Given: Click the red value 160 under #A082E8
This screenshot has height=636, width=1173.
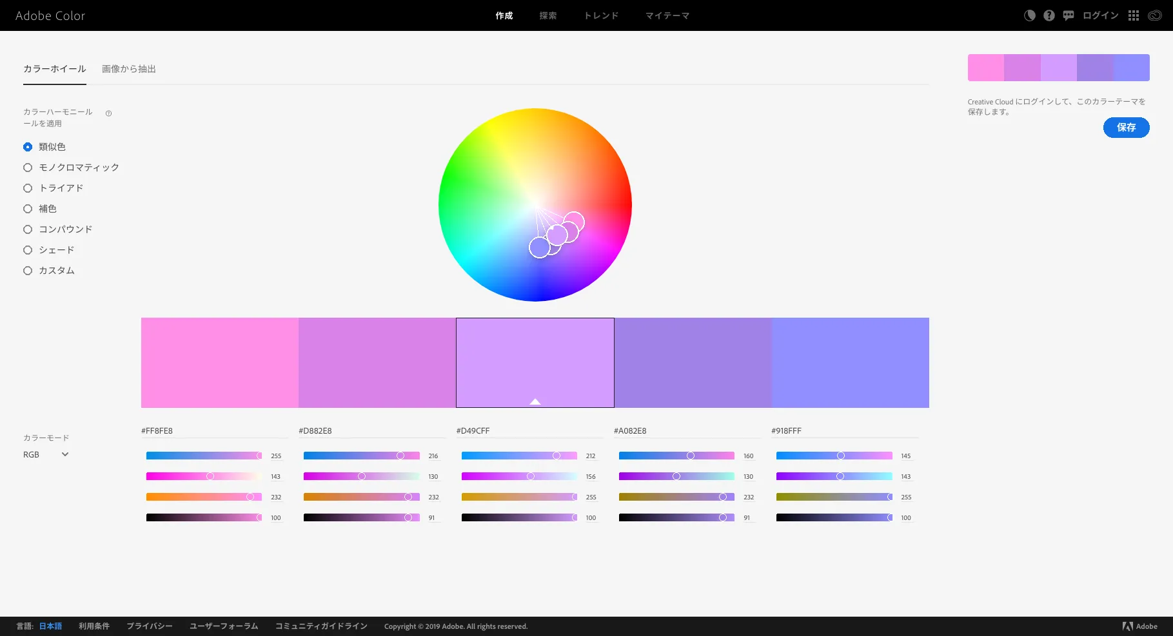Looking at the screenshot, I should (x=748, y=456).
